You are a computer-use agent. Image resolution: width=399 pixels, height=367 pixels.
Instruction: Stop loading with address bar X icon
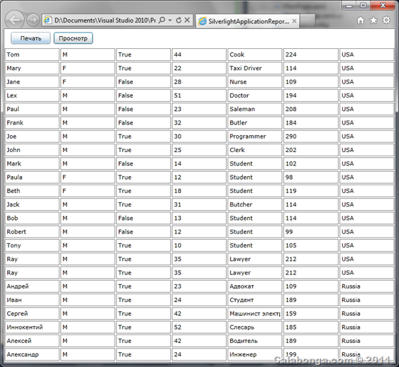click(187, 20)
